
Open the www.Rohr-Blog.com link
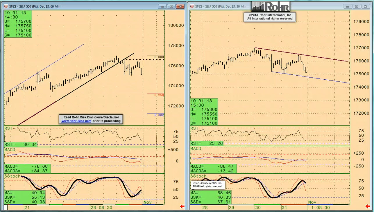pos(76,121)
